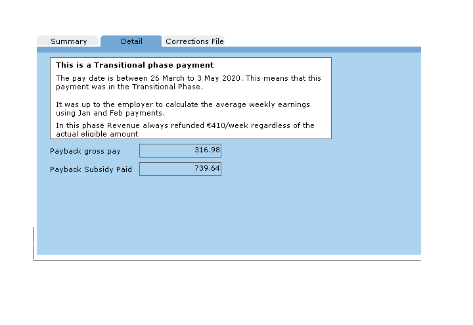Click the Revenue refunded €410/week line
This screenshot has height=325, width=473.
185,125
